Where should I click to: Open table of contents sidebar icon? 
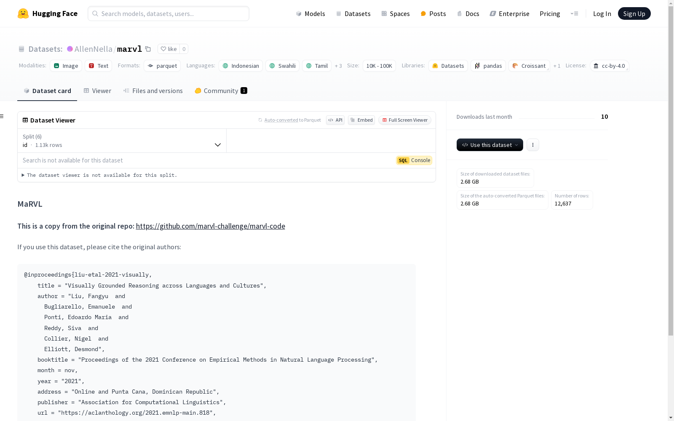click(2, 116)
